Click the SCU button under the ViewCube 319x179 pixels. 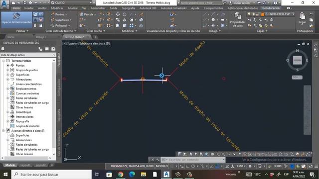[297, 78]
